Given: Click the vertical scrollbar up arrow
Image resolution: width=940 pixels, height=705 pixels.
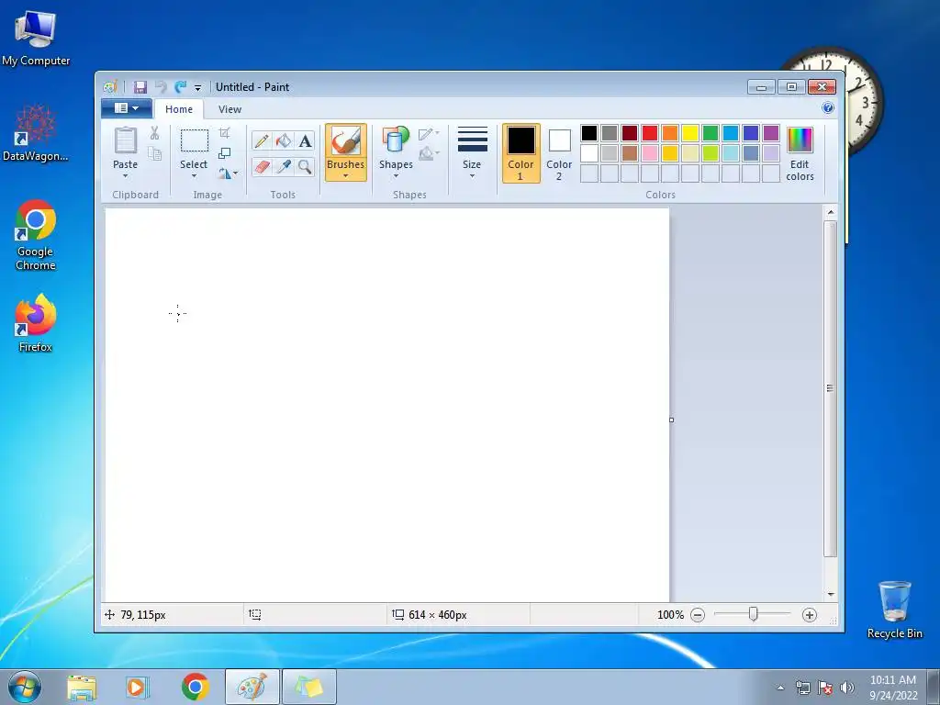Looking at the screenshot, I should point(831,212).
